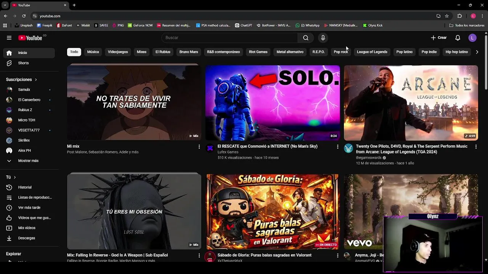Open options for Twenty One Pilots video
The image size is (488, 274).
476,147
